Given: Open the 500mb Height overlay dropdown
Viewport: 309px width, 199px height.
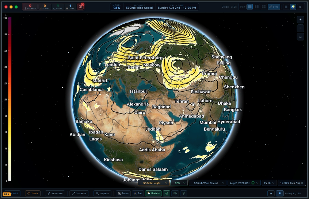Looking at the screenshot, I should click(x=154, y=183).
